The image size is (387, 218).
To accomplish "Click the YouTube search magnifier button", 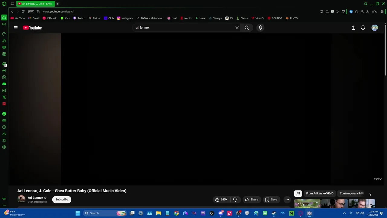I will pos(247,28).
